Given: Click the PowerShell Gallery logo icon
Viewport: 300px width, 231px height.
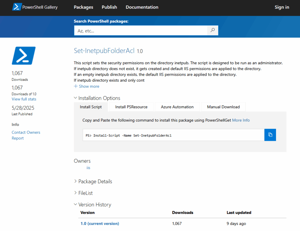Looking at the screenshot, I should [x=17, y=7].
